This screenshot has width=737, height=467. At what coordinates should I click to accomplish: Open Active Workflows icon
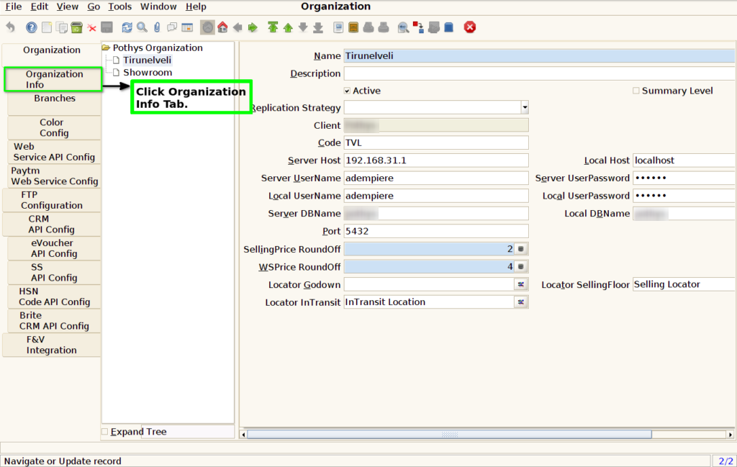(x=418, y=27)
